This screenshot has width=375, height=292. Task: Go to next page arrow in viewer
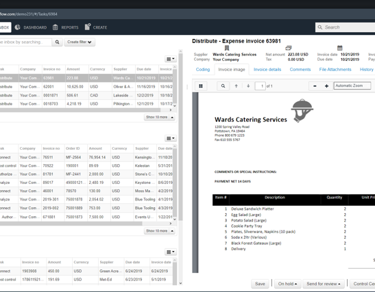248,86
